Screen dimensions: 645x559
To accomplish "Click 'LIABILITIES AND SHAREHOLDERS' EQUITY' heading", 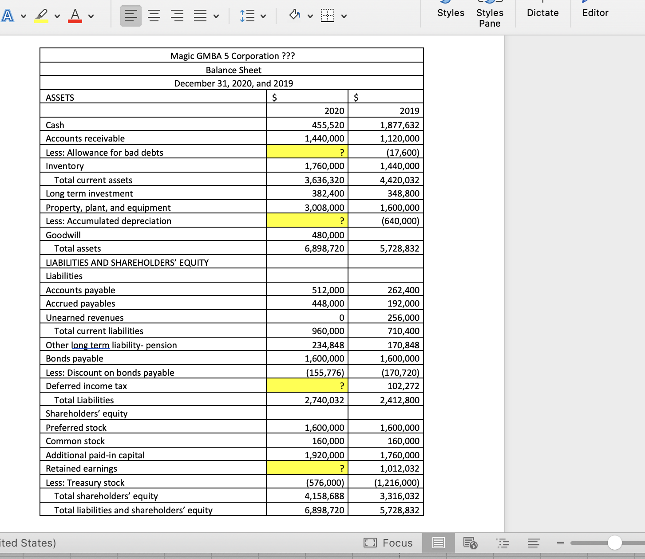I will point(127,263).
